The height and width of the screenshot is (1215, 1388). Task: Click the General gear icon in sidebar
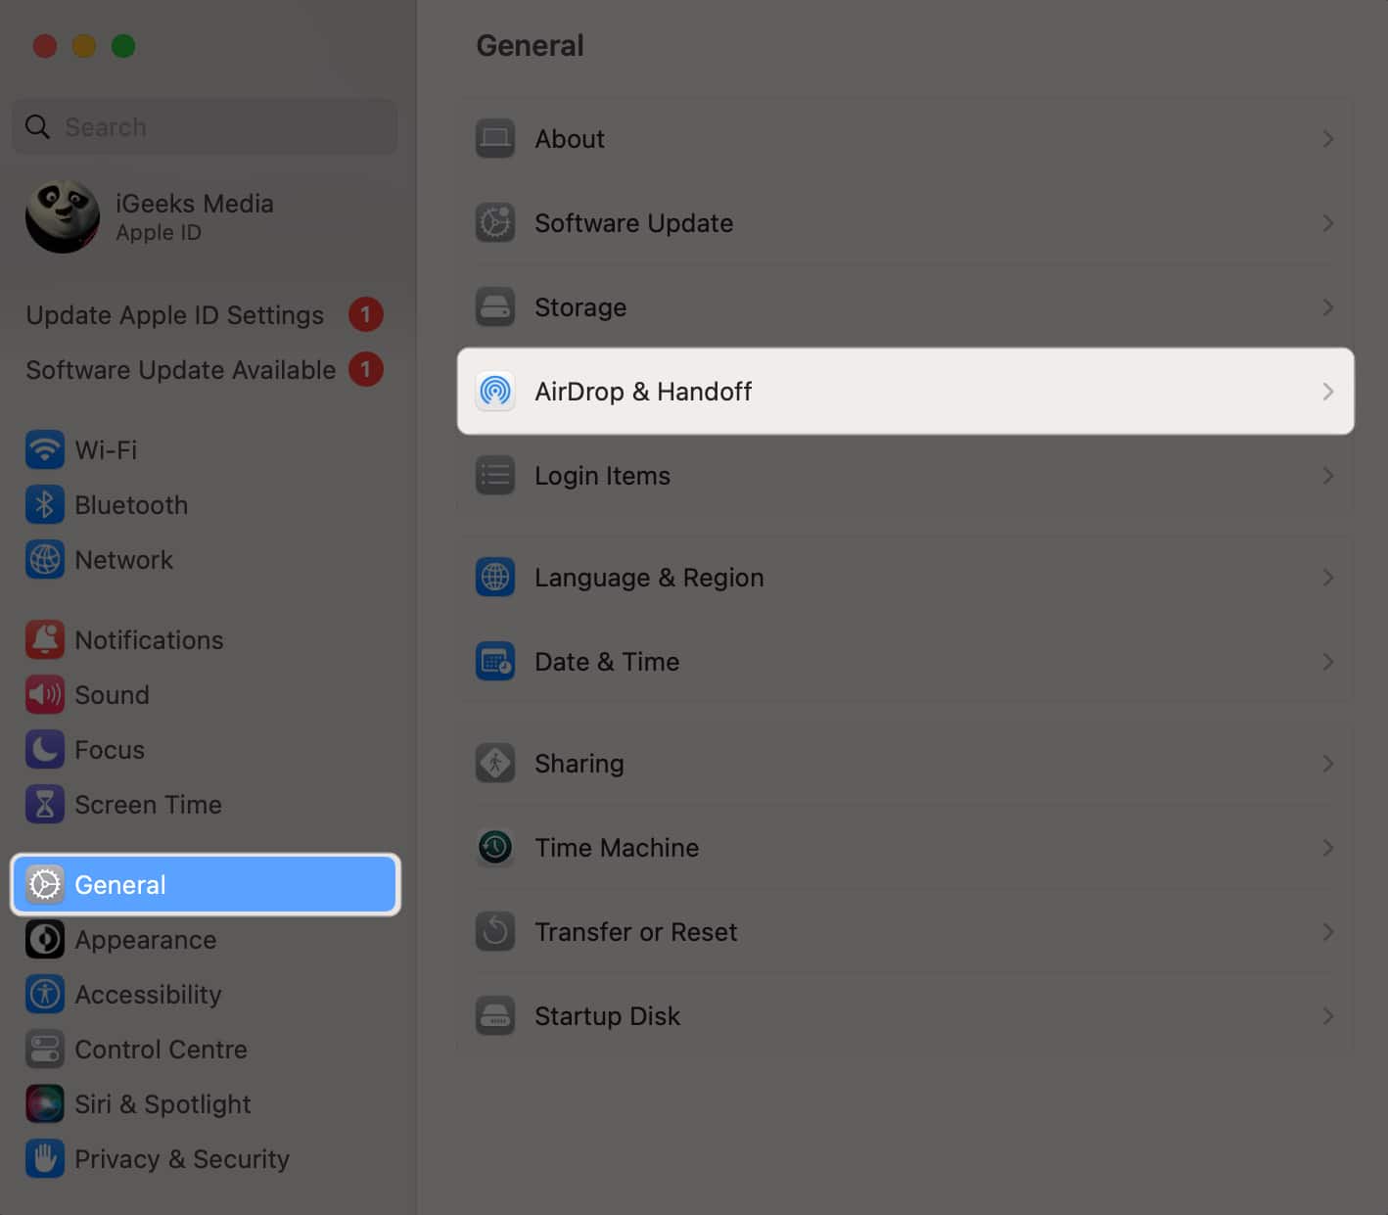(x=45, y=885)
